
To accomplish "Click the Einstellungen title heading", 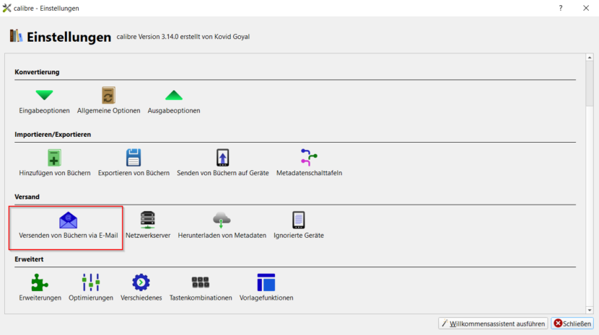I will (69, 37).
